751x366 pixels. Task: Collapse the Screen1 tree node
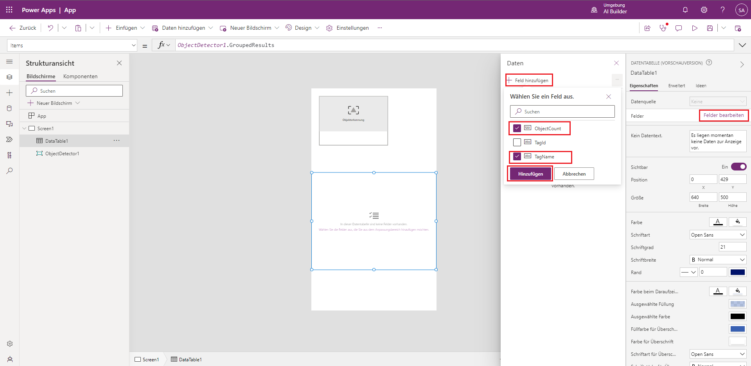(24, 128)
